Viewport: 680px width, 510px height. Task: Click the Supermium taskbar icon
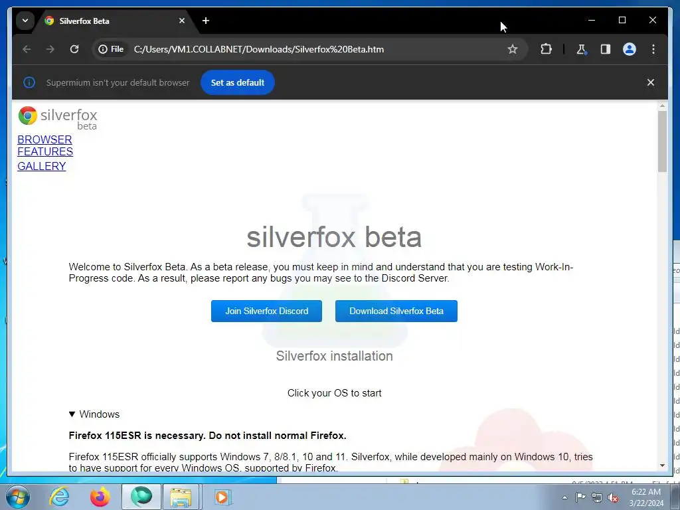(141, 497)
